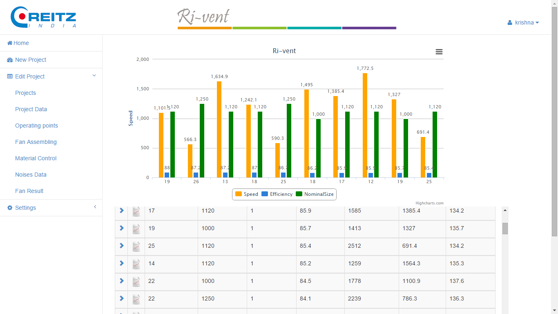This screenshot has width=558, height=314.
Task: Click the user avatar icon beside krishna
Action: tap(510, 22)
